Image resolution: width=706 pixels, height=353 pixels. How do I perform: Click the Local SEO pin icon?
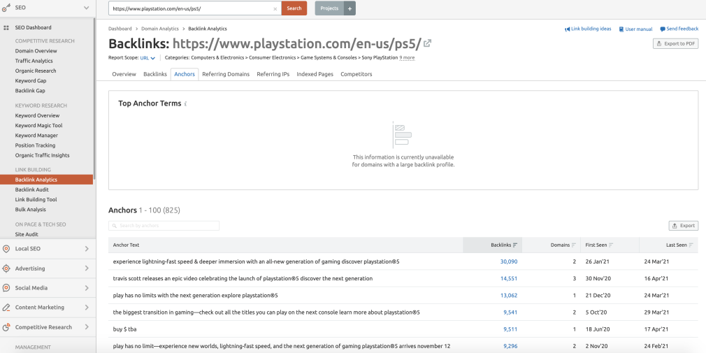6,249
